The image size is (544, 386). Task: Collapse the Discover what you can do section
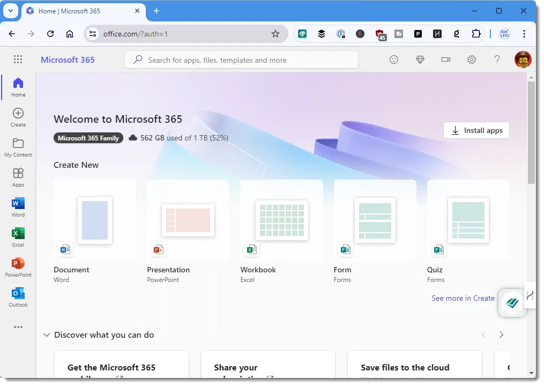tap(46, 335)
